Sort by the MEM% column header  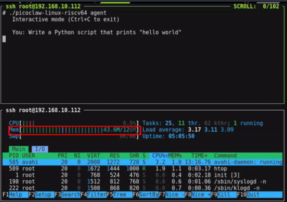175,156
